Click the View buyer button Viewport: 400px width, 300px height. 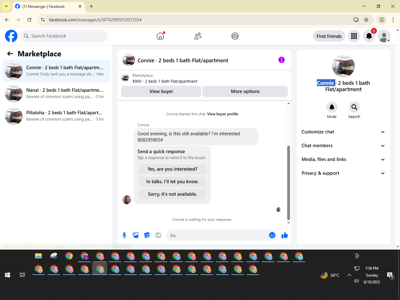161,91
